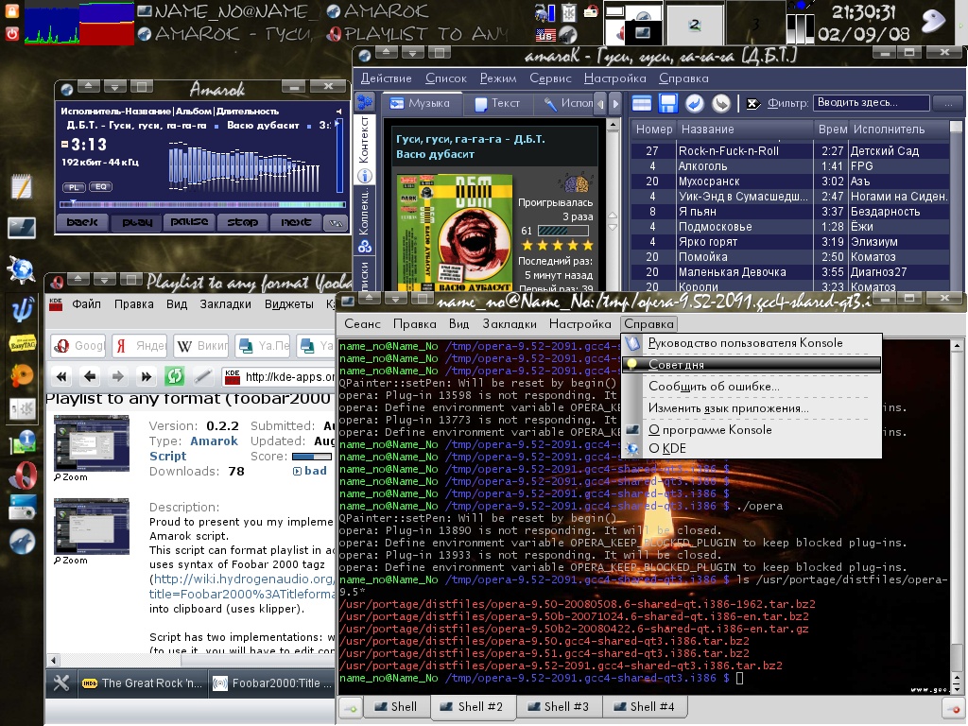This screenshot has height=726, width=968.
Task: Open the Текст tab in Amarok
Action: (497, 104)
